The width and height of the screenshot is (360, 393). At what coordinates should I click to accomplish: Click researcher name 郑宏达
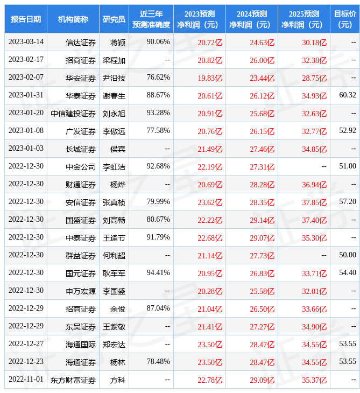tap(114, 345)
